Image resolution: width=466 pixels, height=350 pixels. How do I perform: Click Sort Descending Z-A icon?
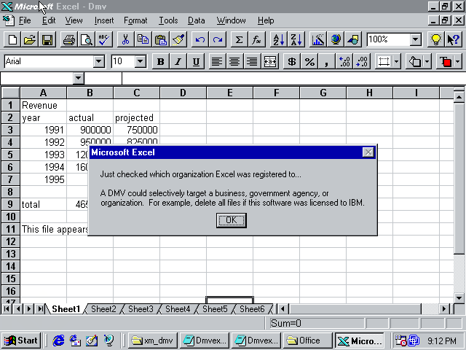click(x=296, y=39)
